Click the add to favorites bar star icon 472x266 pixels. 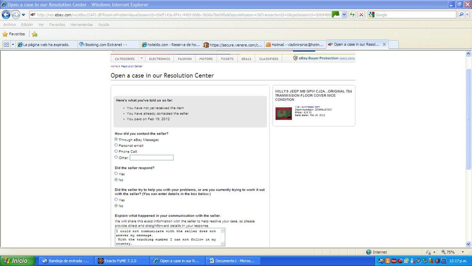(35, 34)
